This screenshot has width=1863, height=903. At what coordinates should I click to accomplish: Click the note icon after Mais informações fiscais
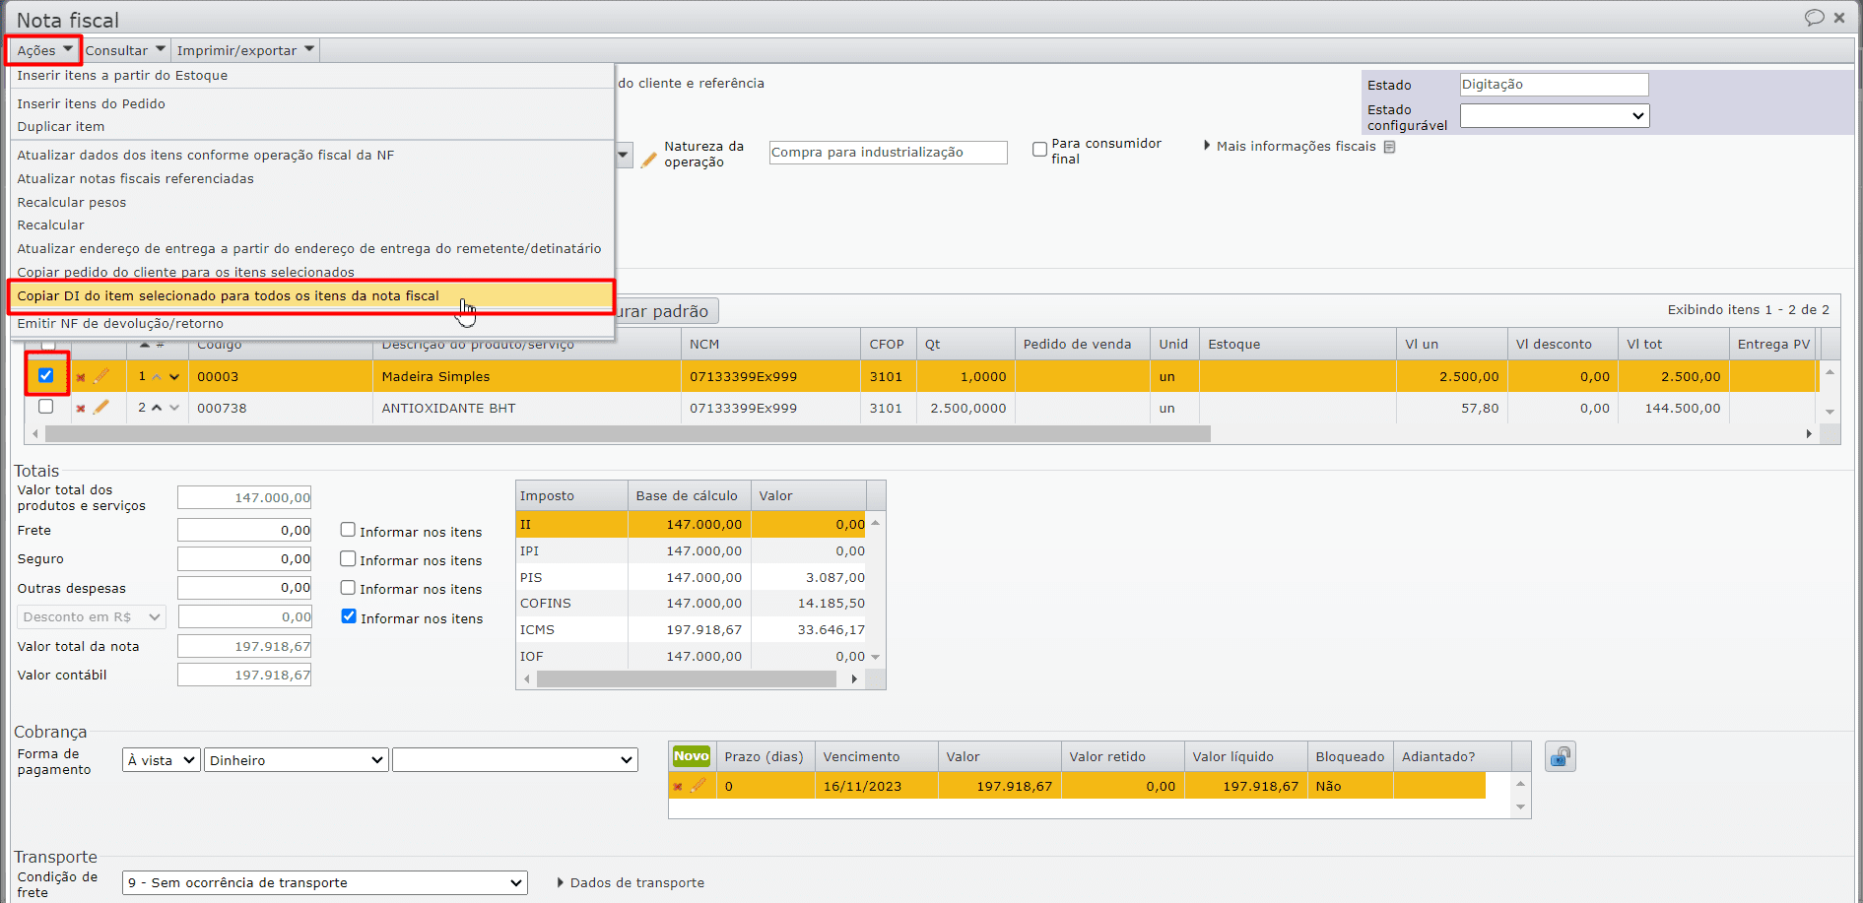pos(1389,147)
